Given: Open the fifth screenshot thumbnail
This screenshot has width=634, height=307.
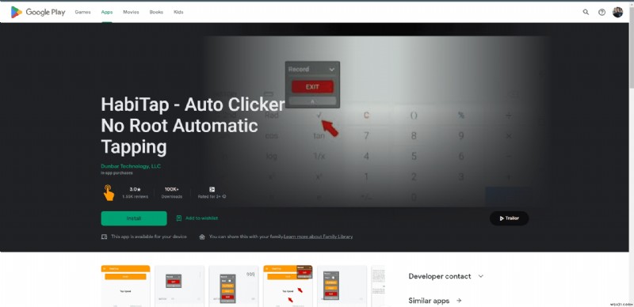Looking at the screenshot, I should tap(342, 286).
